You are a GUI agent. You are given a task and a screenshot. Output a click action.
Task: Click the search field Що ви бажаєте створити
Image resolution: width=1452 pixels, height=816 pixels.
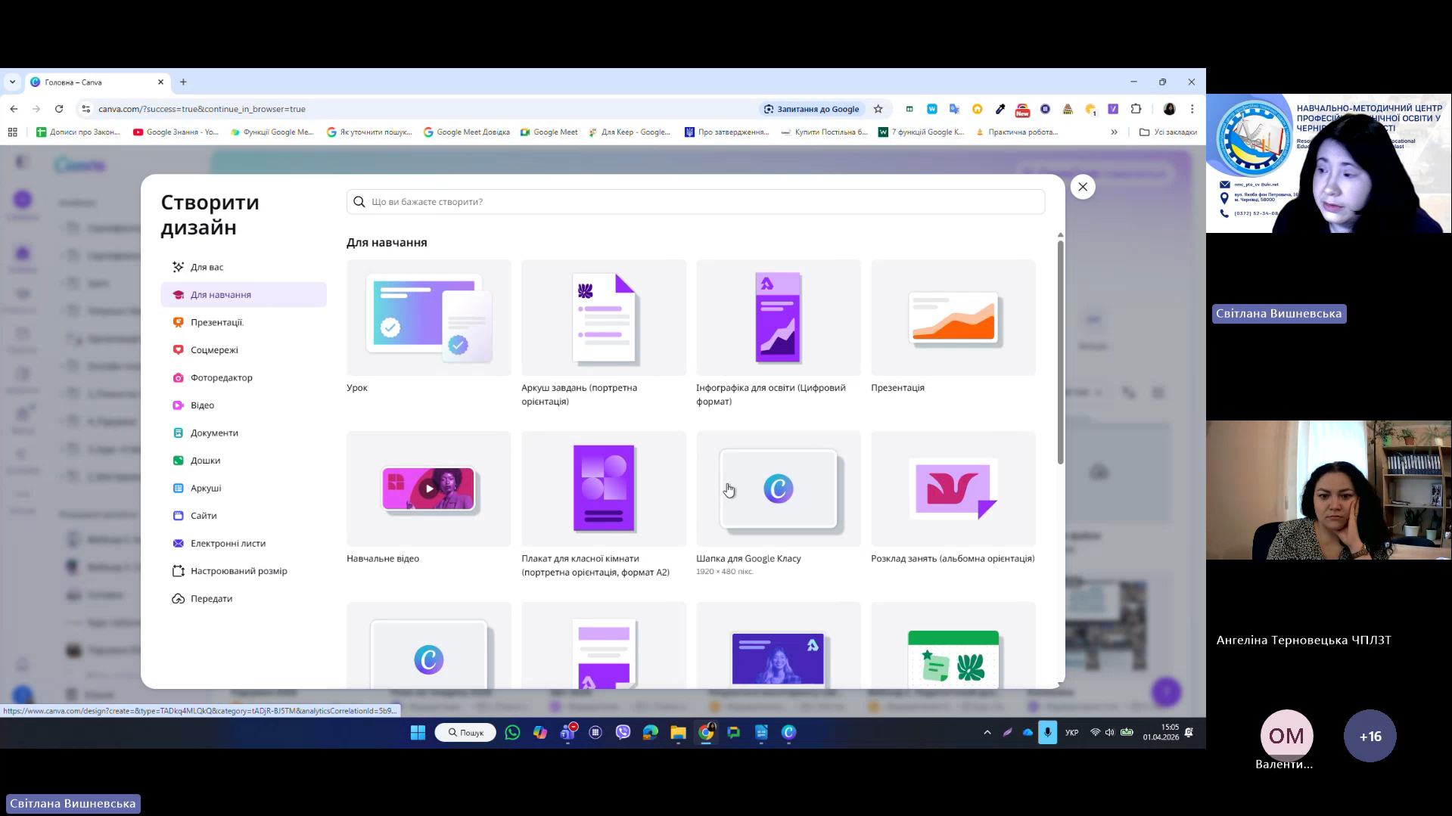point(696,202)
